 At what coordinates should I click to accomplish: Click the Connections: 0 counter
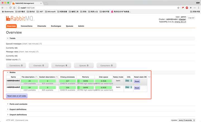[16, 65]
